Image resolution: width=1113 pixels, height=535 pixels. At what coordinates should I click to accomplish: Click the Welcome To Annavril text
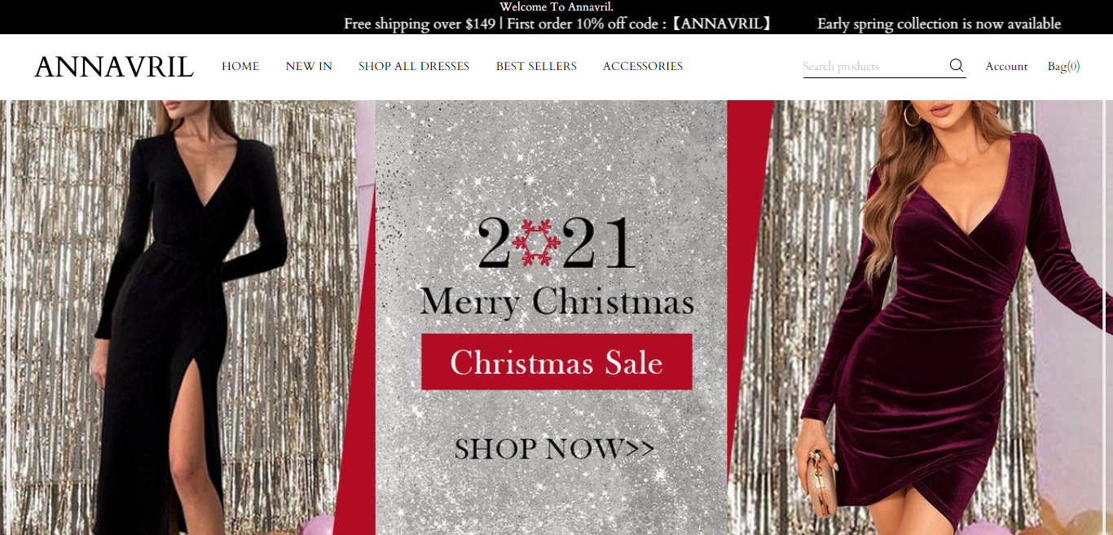pos(556,7)
